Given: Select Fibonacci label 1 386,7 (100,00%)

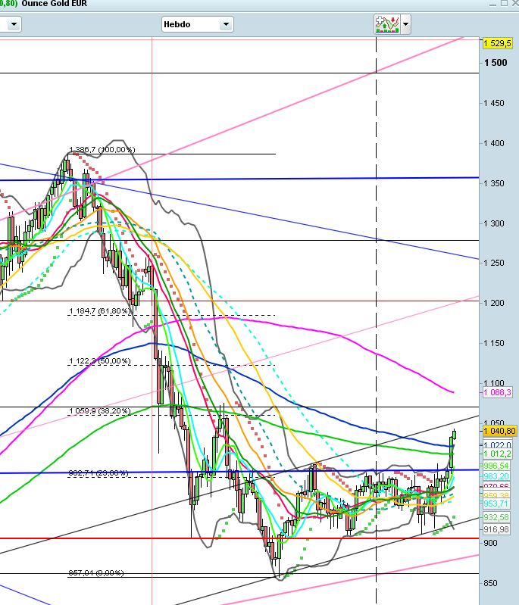Looking at the screenshot, I should click(102, 149).
